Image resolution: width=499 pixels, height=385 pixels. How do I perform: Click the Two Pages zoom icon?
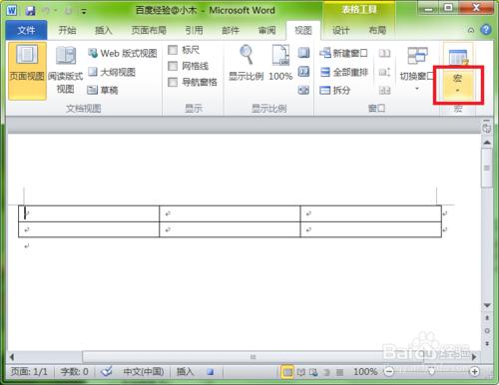(303, 71)
